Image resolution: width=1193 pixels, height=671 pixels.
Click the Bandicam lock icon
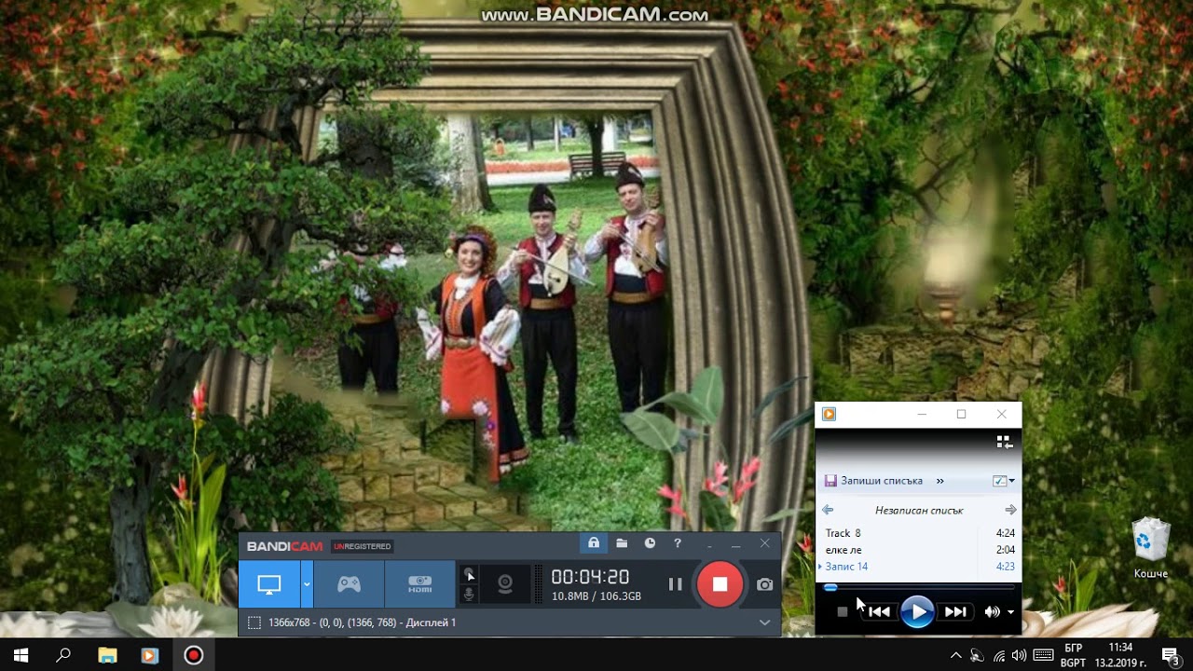pyautogui.click(x=594, y=543)
